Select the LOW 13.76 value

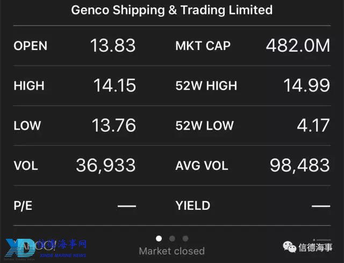click(113, 125)
